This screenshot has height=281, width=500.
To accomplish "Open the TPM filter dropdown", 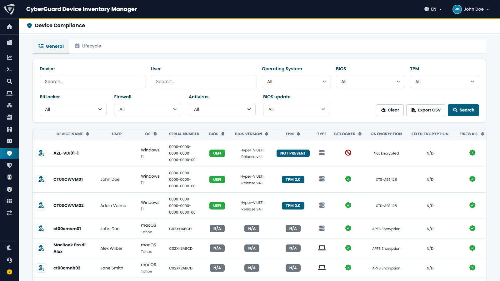I will point(444,81).
